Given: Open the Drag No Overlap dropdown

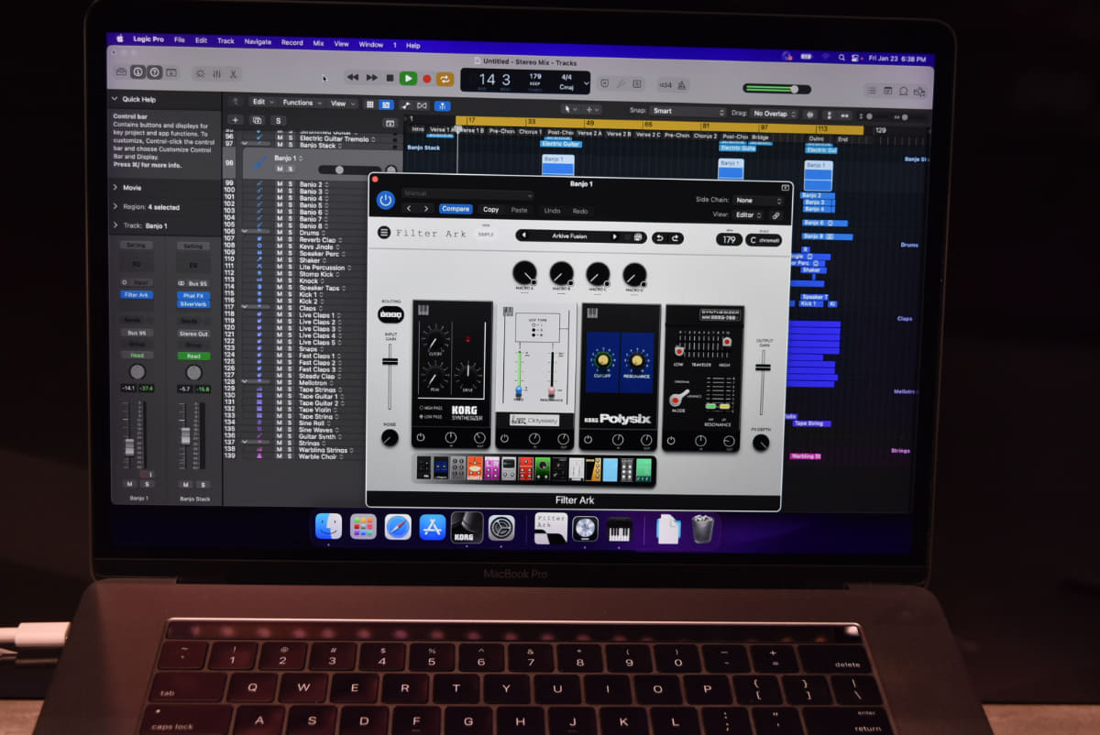Looking at the screenshot, I should [775, 114].
